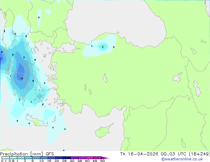Click the '(18+249)' forecast run text
210x162 pixels.
tap(199, 154)
